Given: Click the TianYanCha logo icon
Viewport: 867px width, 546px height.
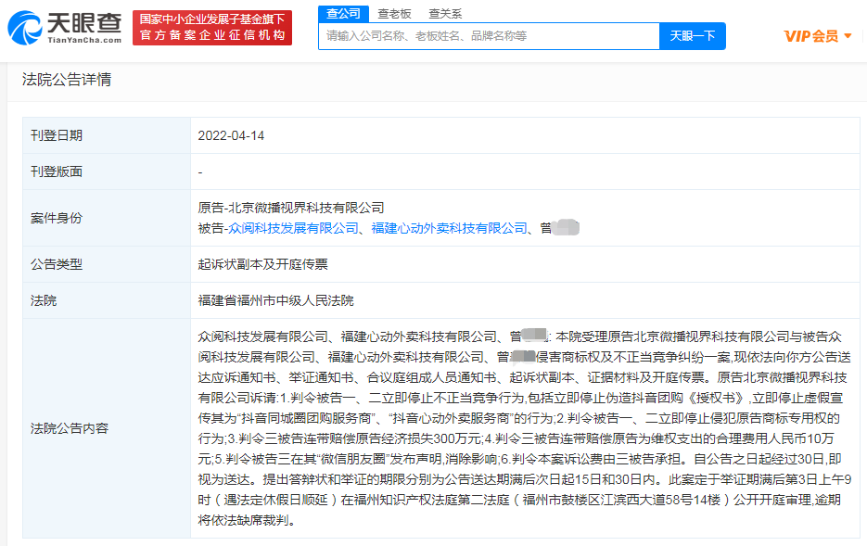Looking at the screenshot, I should (x=25, y=28).
